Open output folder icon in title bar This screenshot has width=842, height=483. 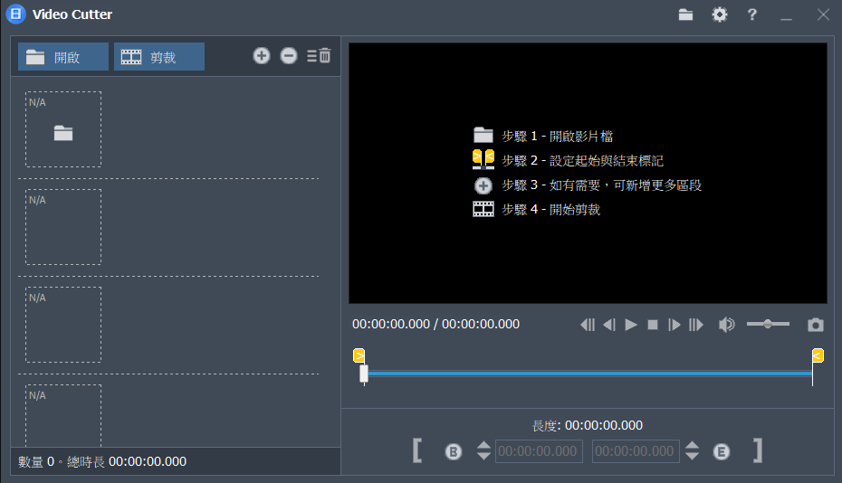685,14
